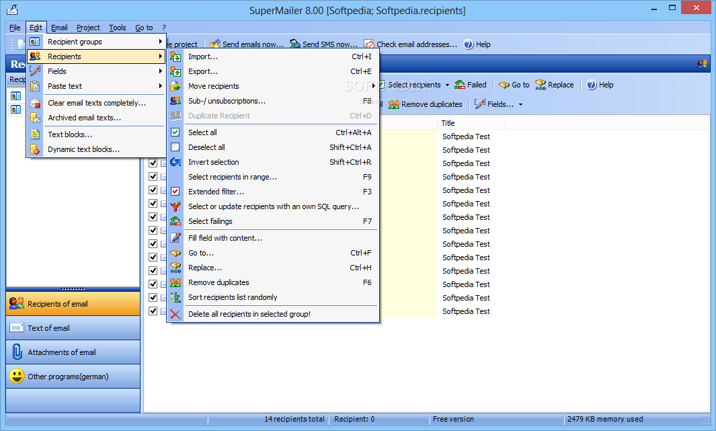Open the Email menu
Viewport: 716px width, 431px height.
59,28
